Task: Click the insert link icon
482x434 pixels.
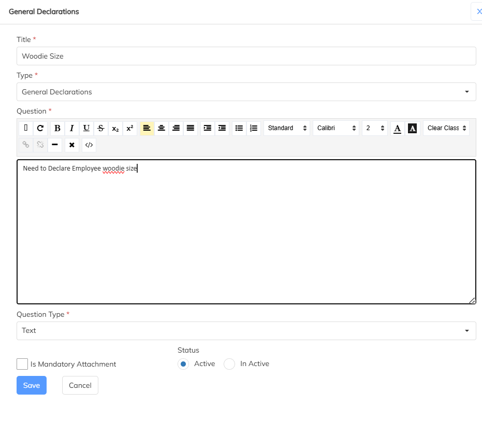Action: point(26,145)
